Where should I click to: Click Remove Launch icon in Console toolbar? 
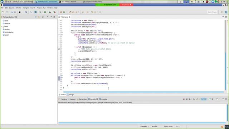click(187, 99)
